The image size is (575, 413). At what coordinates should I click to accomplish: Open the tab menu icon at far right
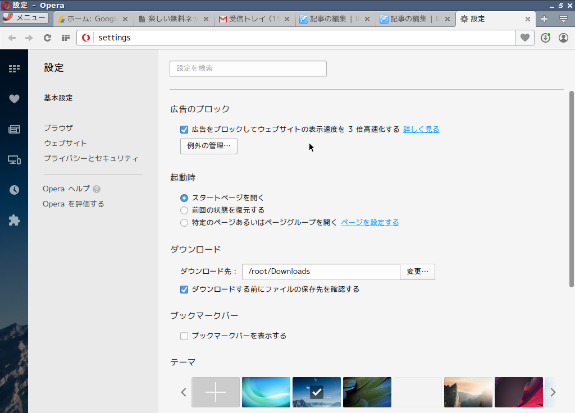(563, 19)
